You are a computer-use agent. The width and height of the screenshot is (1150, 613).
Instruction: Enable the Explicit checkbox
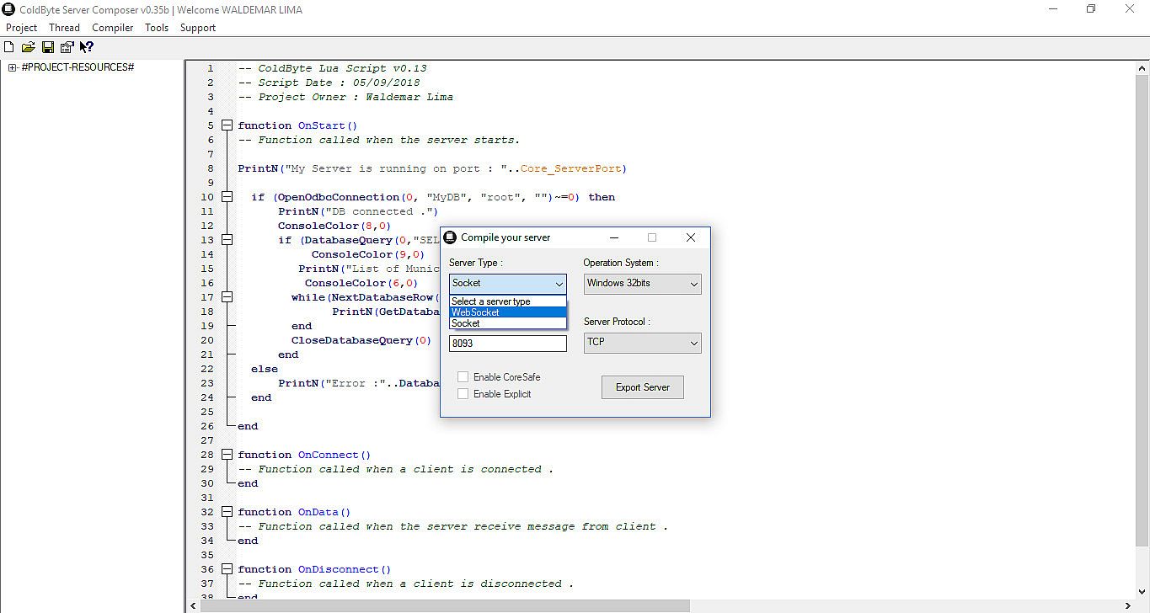(463, 394)
